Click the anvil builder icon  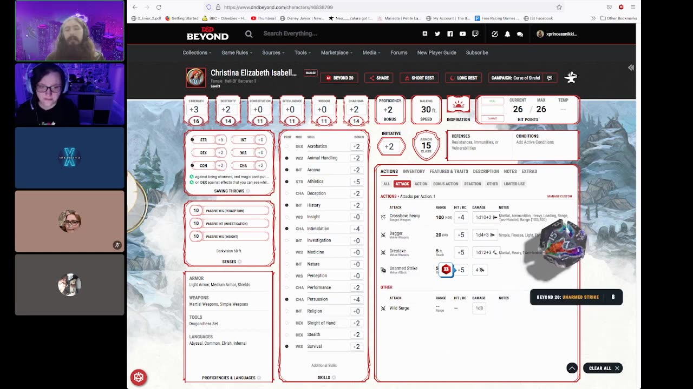pos(571,78)
